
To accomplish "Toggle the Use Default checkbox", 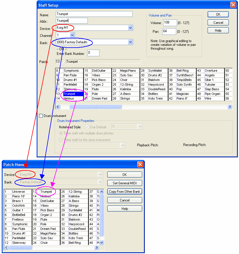I will click(x=87, y=127).
